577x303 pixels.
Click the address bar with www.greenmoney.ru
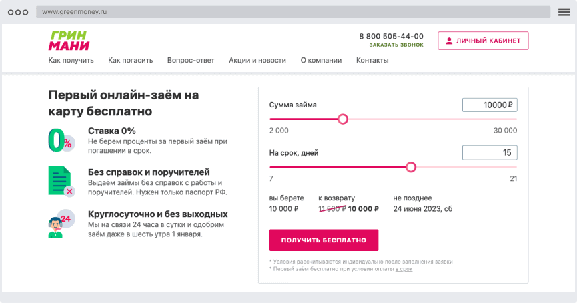[x=293, y=12]
